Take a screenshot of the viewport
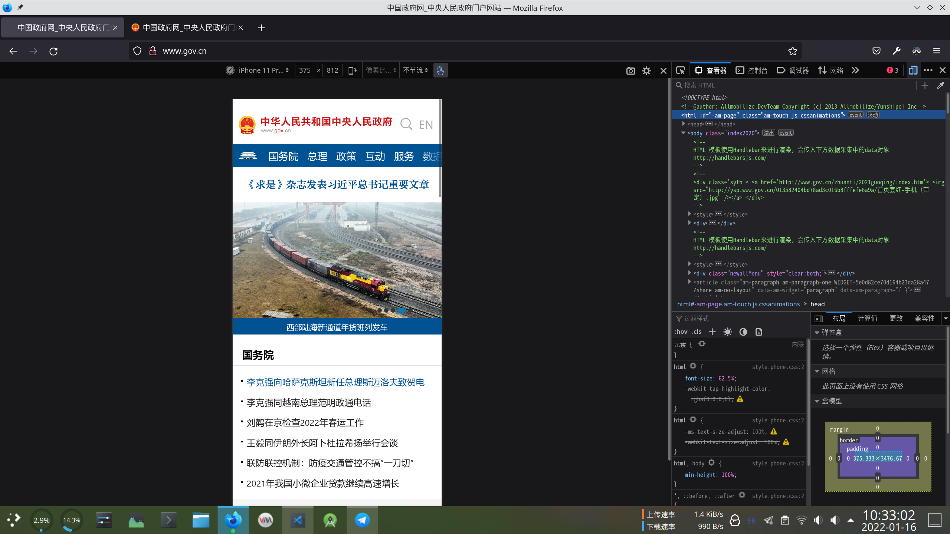The width and height of the screenshot is (950, 534). (x=631, y=70)
